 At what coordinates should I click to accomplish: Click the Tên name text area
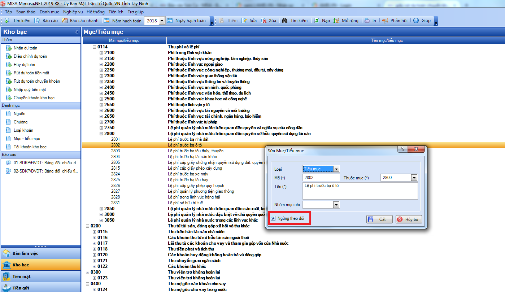click(360, 191)
